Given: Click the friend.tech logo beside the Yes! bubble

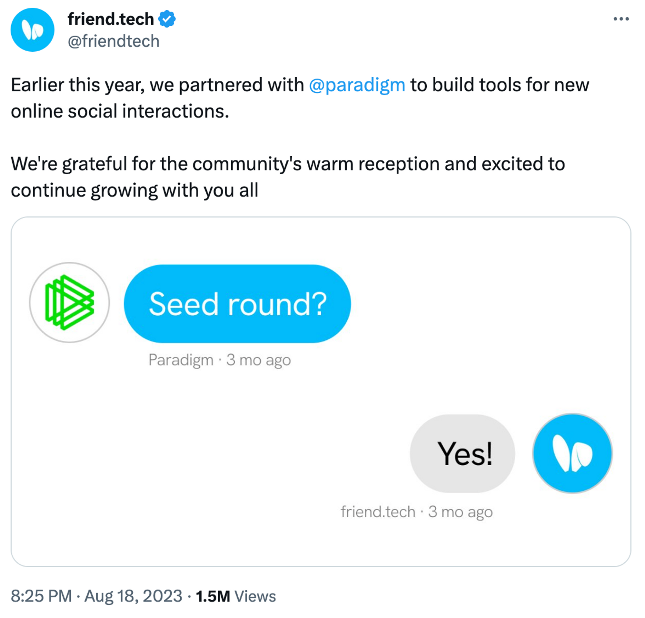Looking at the screenshot, I should click(572, 453).
